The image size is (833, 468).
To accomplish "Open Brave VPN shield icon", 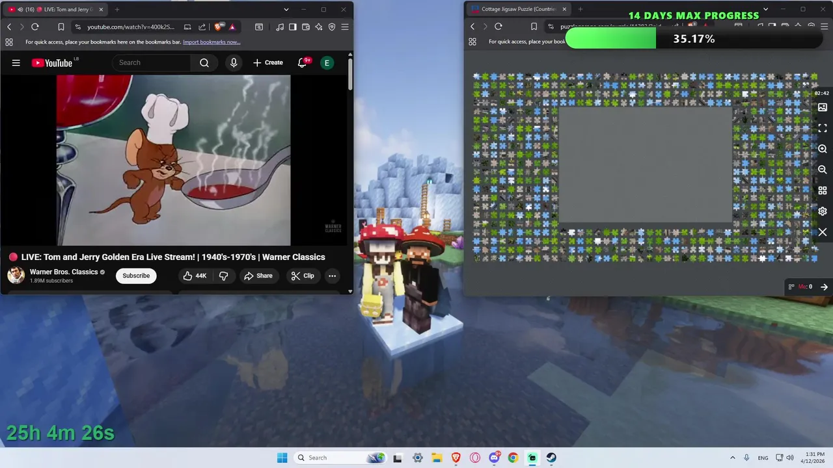I will [332, 27].
